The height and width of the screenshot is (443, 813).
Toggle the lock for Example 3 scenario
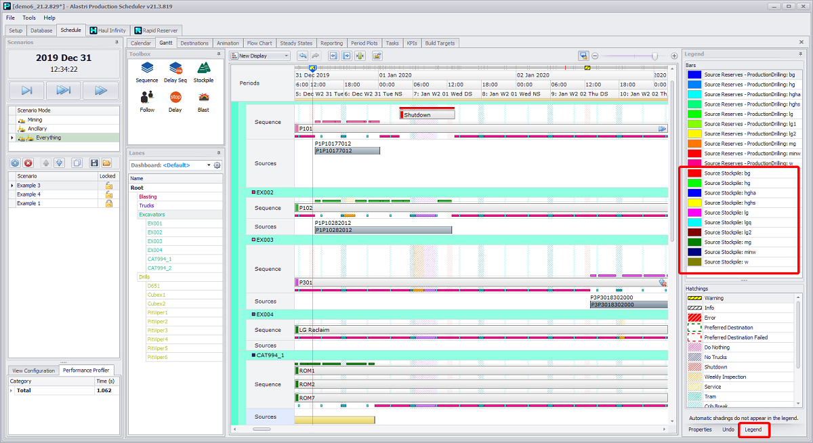pyautogui.click(x=108, y=186)
